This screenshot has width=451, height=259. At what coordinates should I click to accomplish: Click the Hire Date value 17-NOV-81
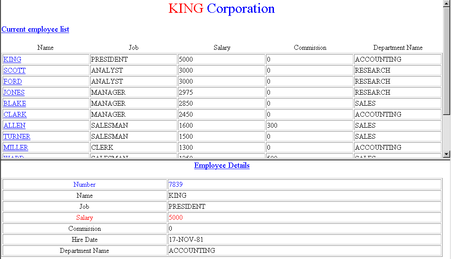(x=186, y=240)
